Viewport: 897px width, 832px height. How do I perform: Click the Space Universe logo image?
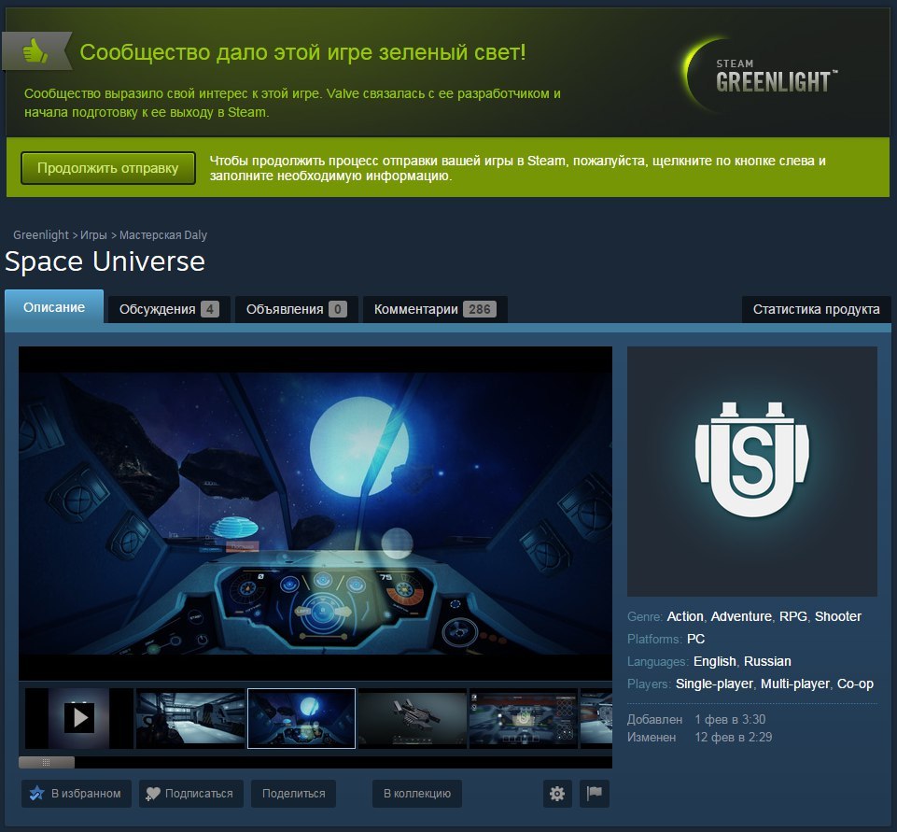751,472
